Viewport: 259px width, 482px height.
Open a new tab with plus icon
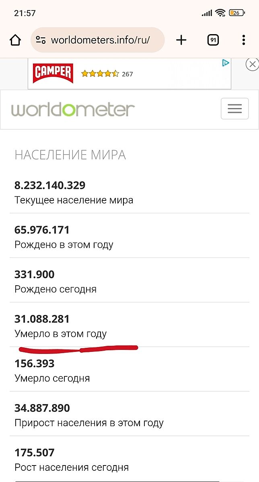point(181,40)
